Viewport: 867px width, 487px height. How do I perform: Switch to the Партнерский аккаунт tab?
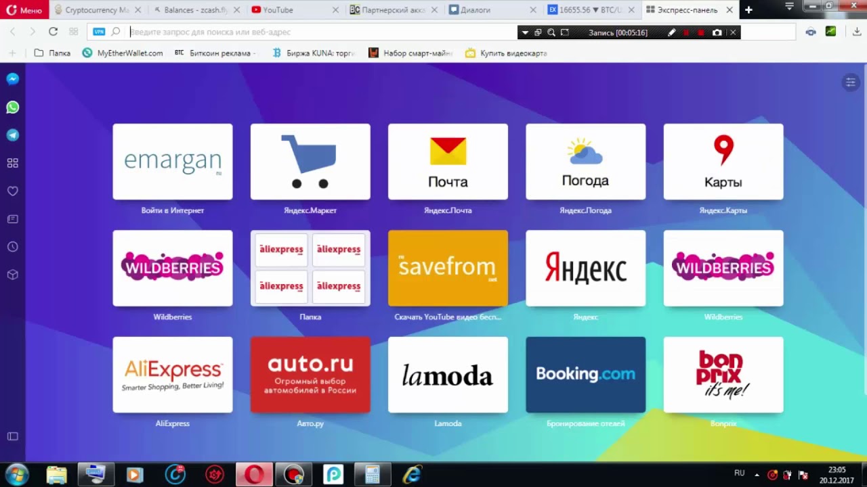pos(394,10)
